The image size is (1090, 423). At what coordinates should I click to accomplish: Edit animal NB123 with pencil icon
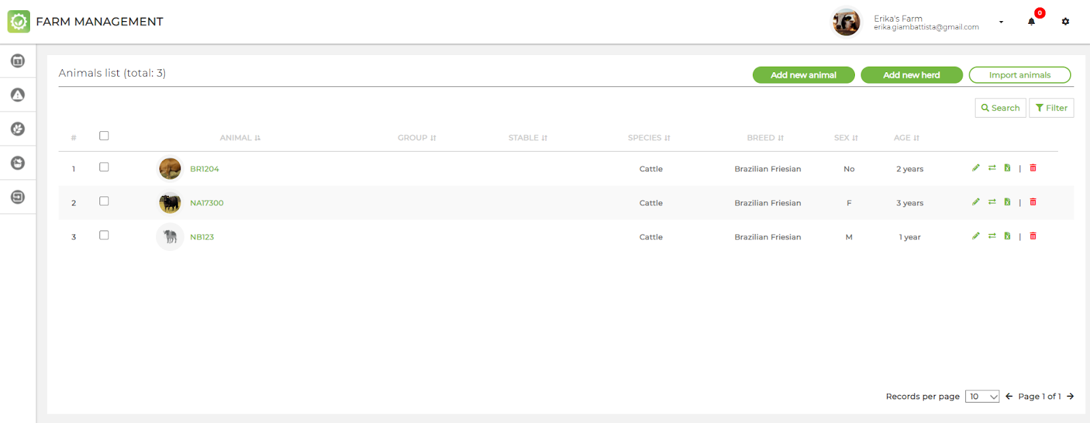[x=976, y=236]
